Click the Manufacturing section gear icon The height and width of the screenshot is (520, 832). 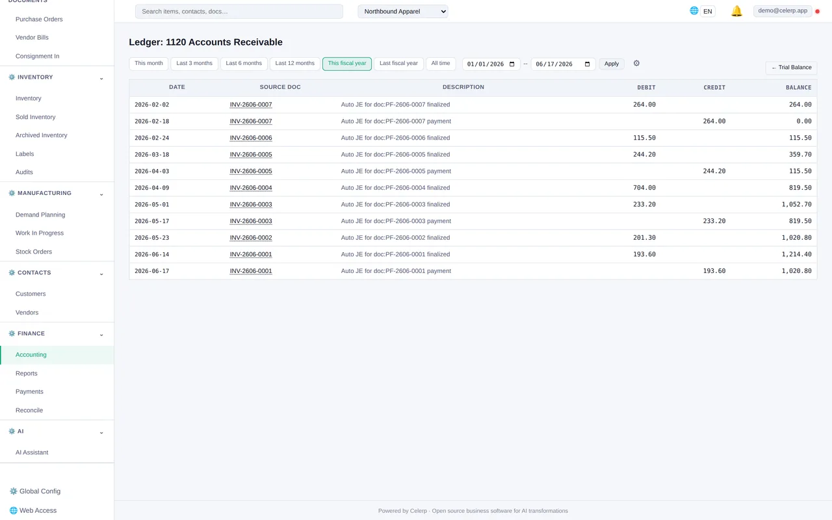(x=12, y=194)
